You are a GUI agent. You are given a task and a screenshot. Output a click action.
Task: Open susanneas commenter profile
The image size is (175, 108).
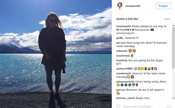[123, 56]
